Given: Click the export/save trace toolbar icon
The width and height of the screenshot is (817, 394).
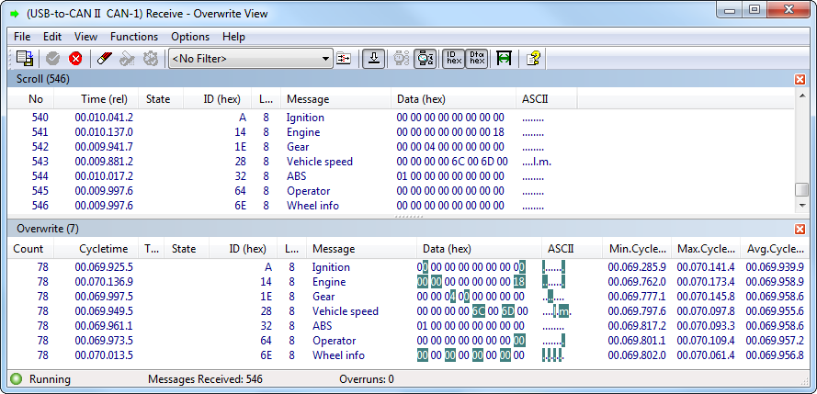Looking at the screenshot, I should tap(25, 58).
